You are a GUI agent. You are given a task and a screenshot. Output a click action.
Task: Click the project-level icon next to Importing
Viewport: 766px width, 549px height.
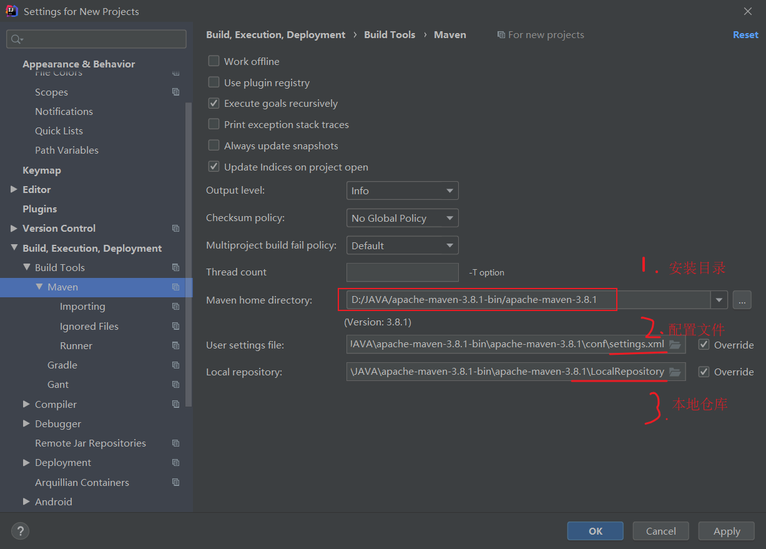tap(175, 307)
